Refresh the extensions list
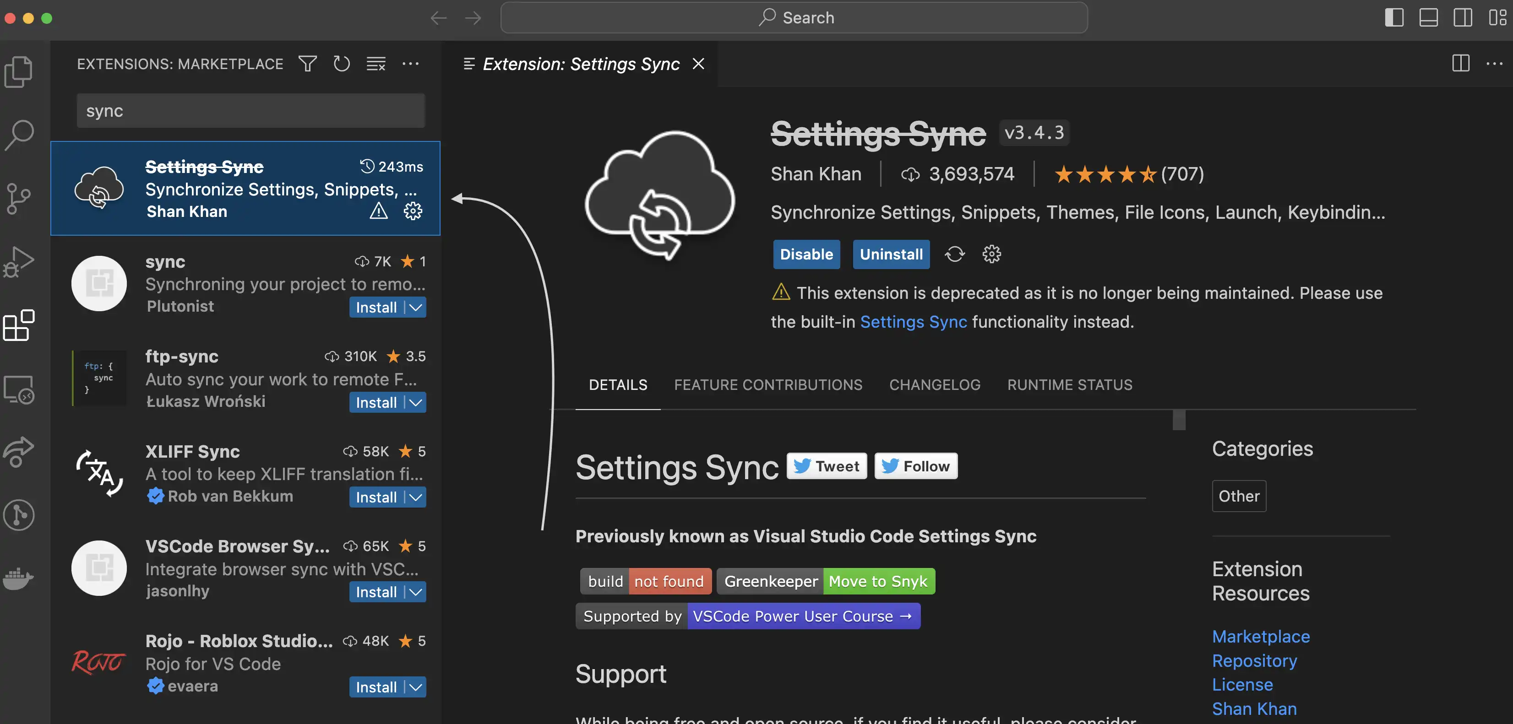Viewport: 1513px width, 724px height. (341, 64)
